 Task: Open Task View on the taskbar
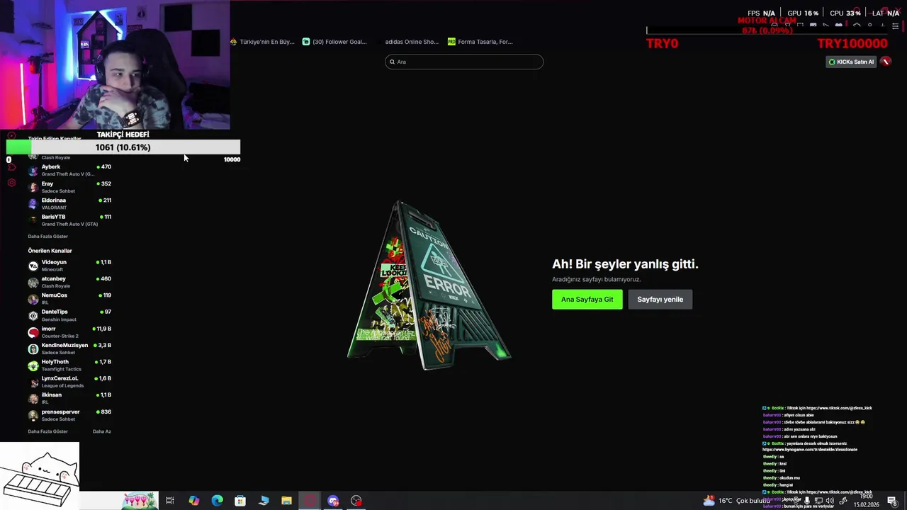(x=170, y=501)
